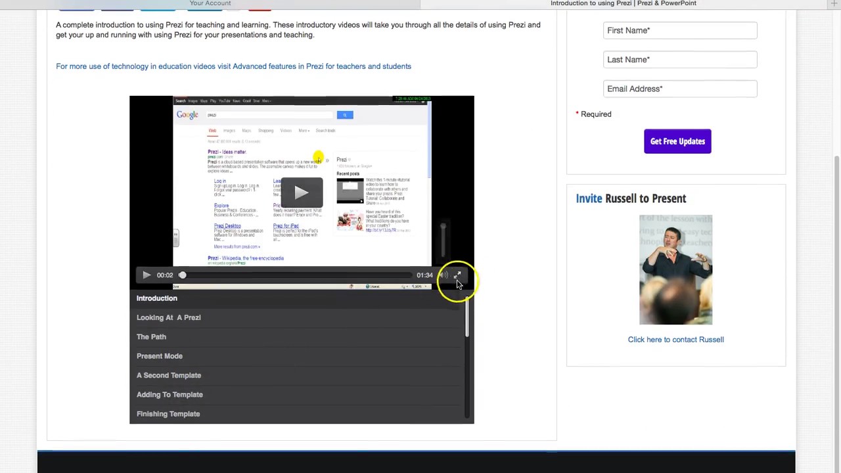This screenshot has height=473, width=841.
Task: Click the First Name input field
Action: click(x=680, y=30)
